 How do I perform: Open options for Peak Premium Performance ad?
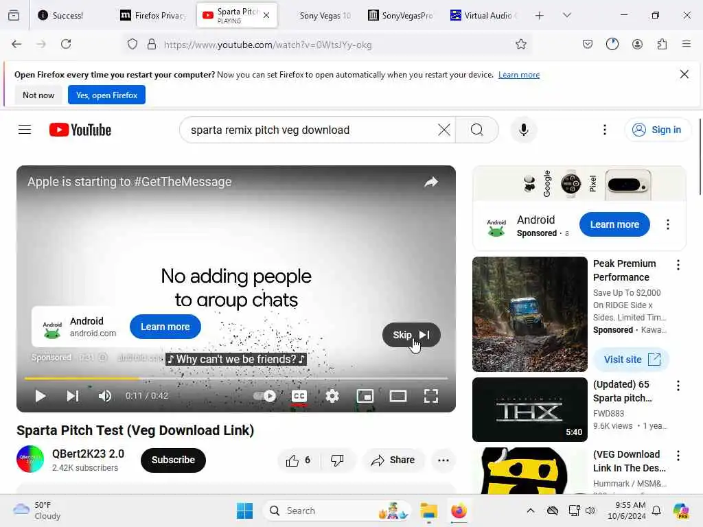point(678,265)
